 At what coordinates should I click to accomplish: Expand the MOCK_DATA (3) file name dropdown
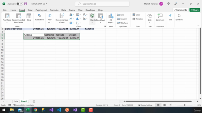point(46,4)
